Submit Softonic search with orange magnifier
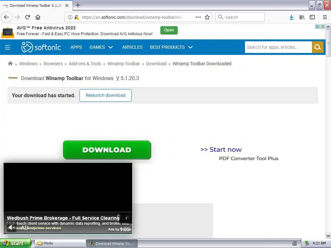Viewport: 331px width, 248px height. tap(317, 47)
